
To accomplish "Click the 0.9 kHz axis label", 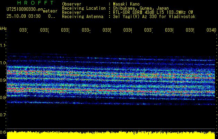I will tap(3, 80).
